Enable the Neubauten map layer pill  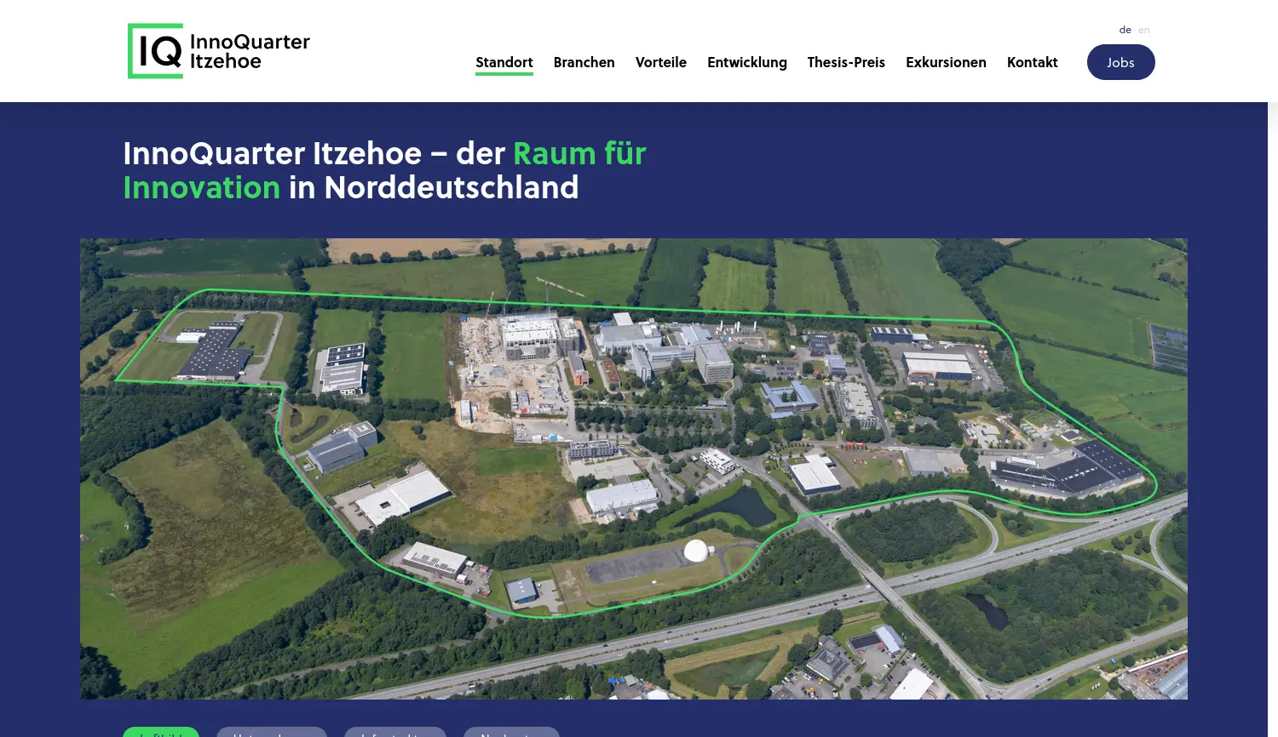(511, 734)
